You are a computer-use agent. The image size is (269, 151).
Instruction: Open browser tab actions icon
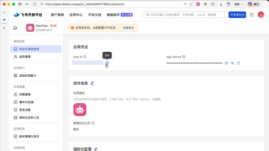click(x=20, y=4)
